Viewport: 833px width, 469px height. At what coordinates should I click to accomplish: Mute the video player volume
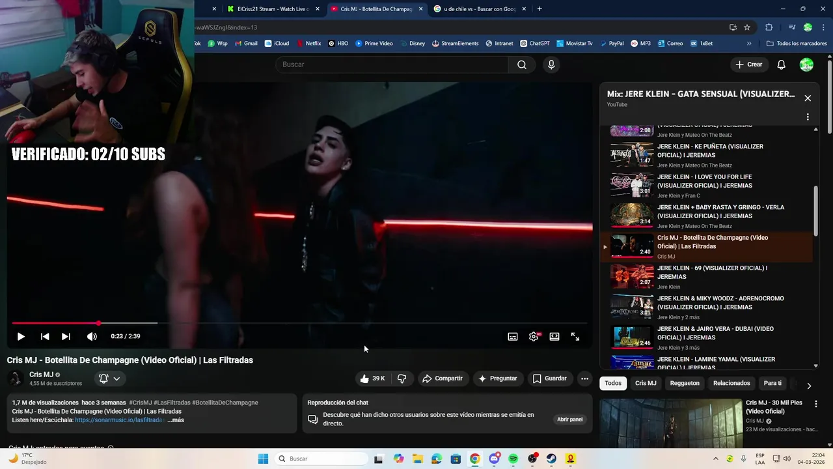pos(92,337)
